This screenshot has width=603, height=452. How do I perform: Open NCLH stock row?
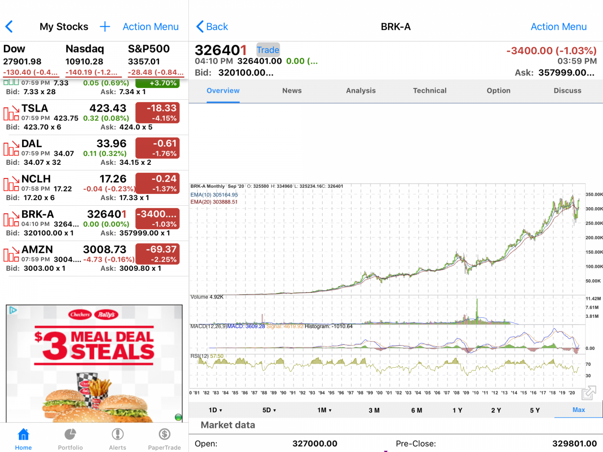[94, 188]
